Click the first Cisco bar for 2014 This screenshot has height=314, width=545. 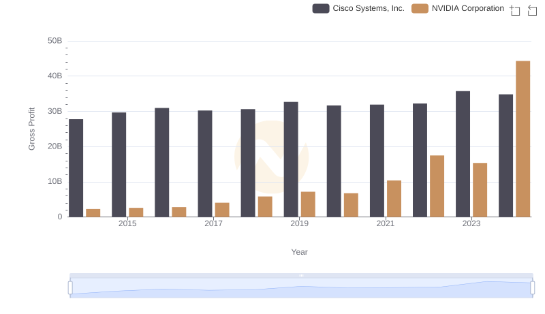(x=76, y=168)
